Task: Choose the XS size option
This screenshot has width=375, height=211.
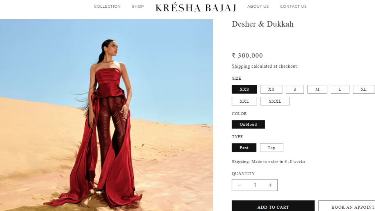Action: point(271,89)
